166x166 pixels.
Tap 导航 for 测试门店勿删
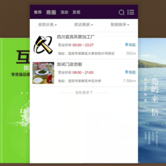tap(130, 72)
